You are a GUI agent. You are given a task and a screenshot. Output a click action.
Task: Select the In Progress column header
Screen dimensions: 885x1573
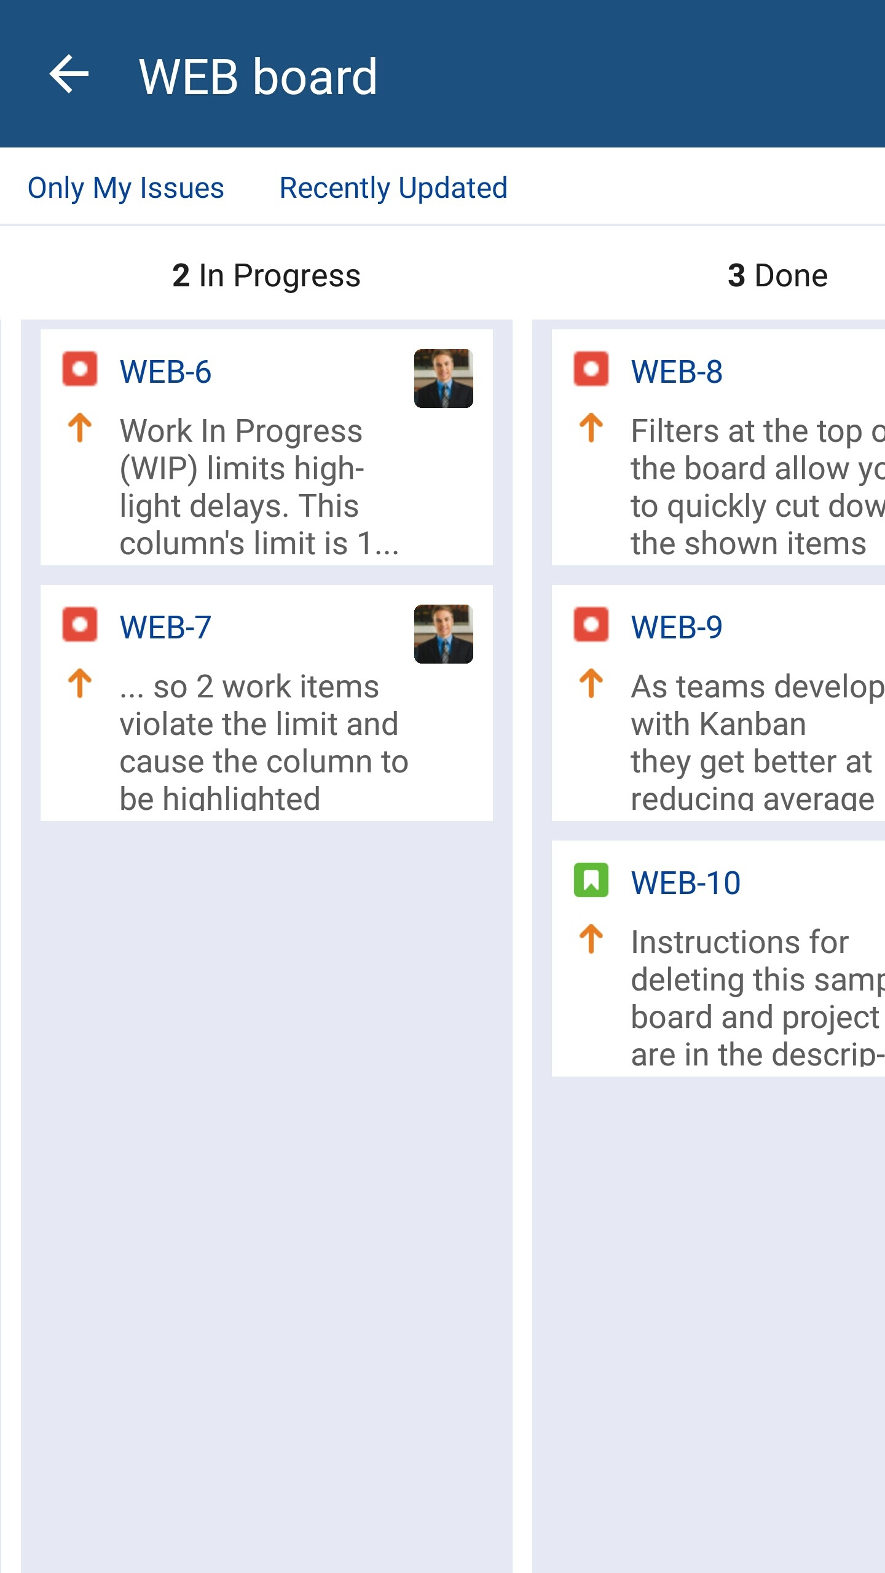tap(266, 275)
